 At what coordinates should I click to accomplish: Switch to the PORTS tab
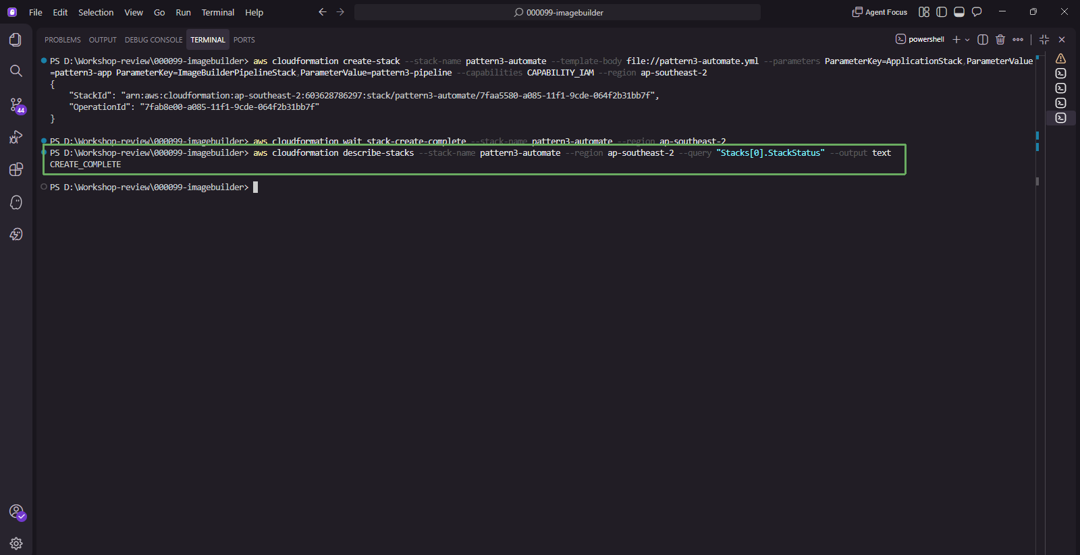(244, 40)
